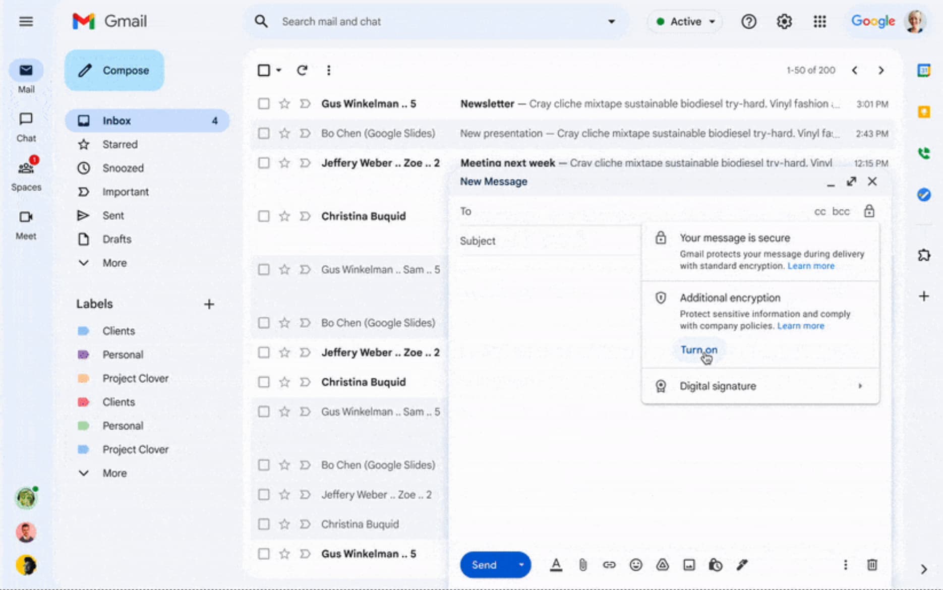Open Google Calendar in the side panel
The width and height of the screenshot is (943, 590).
(x=924, y=71)
